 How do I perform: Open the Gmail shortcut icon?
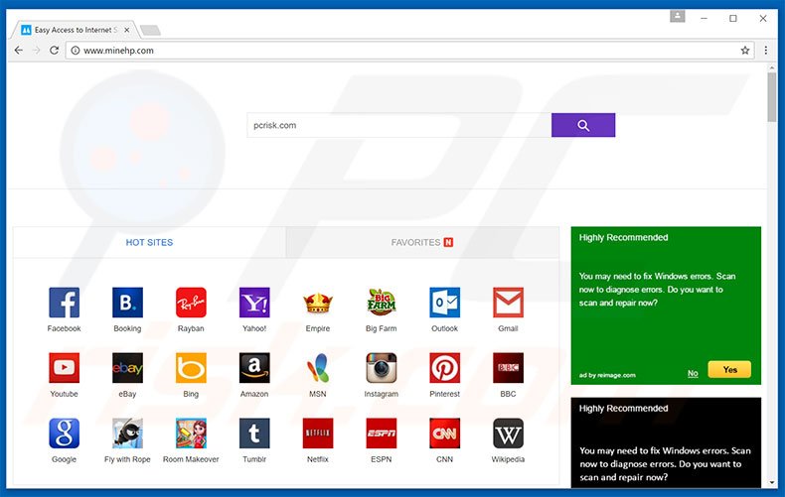click(x=508, y=303)
